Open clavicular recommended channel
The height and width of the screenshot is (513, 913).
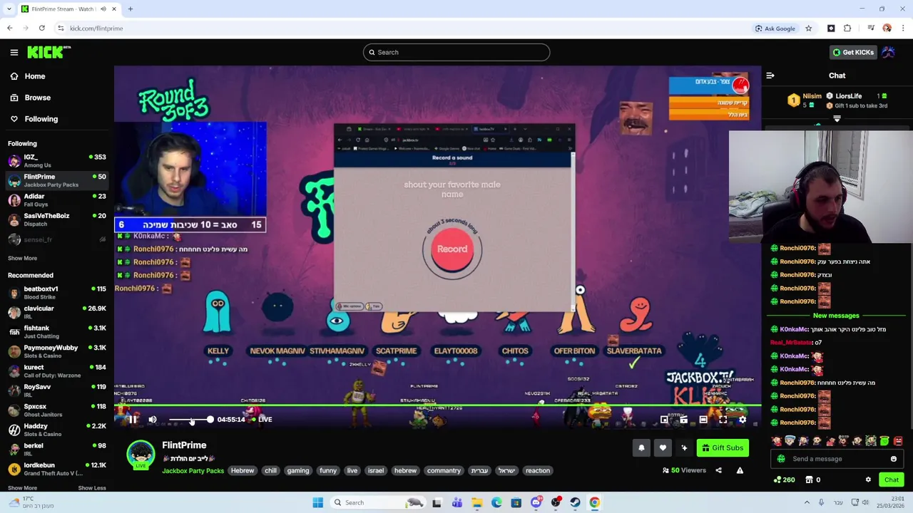pyautogui.click(x=57, y=312)
